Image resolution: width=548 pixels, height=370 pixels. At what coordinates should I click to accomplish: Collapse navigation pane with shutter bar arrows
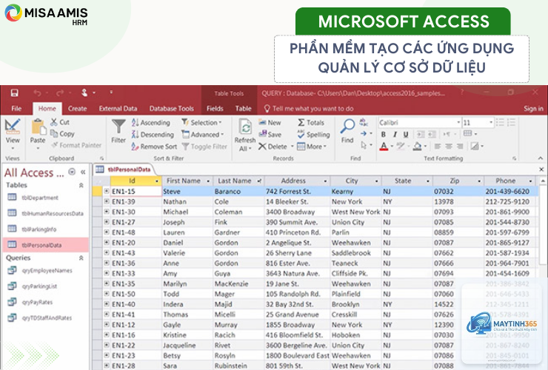pos(83,172)
